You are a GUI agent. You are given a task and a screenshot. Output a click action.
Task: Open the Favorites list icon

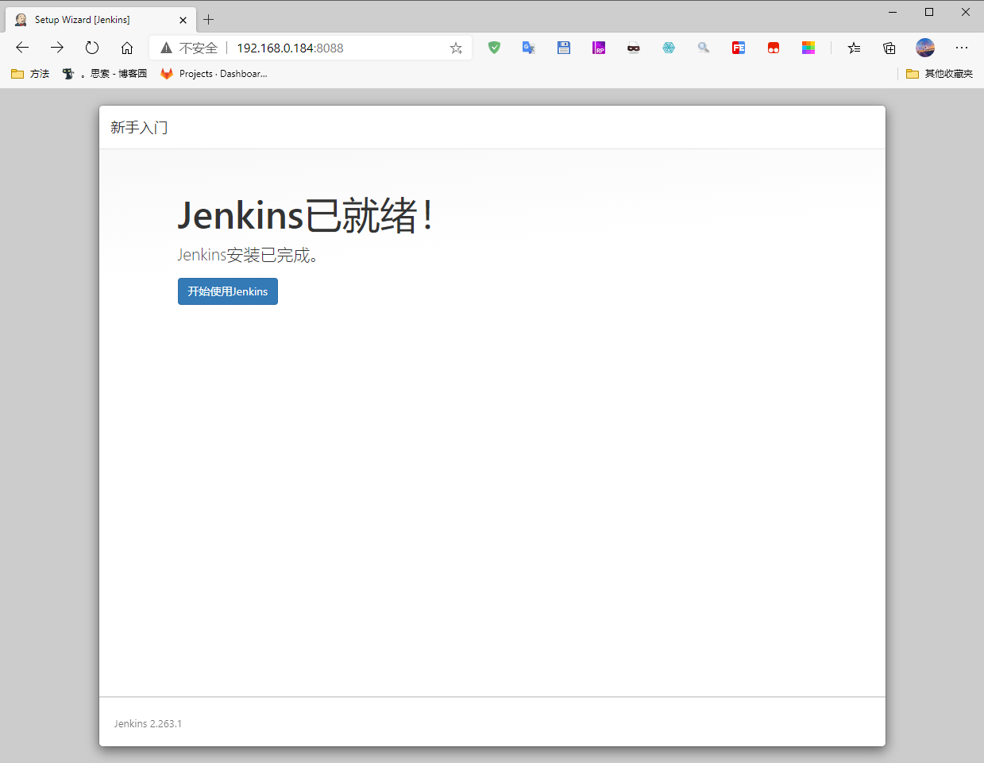854,48
